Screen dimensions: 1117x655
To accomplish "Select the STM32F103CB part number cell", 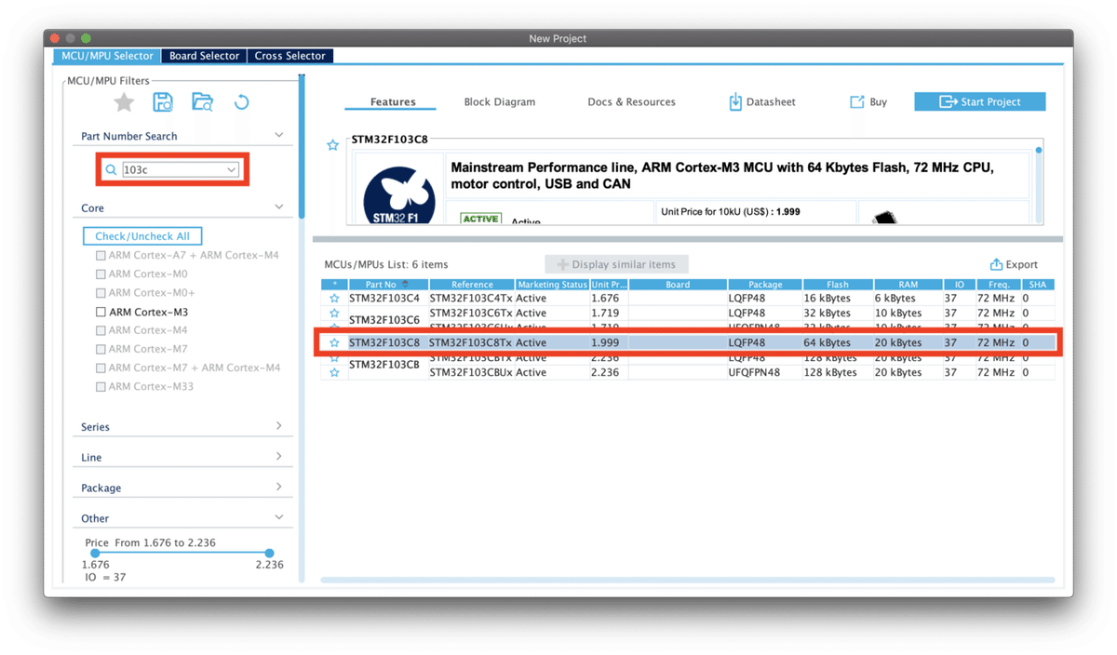I will pyautogui.click(x=388, y=365).
